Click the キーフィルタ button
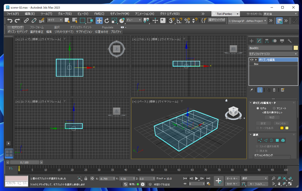The height and width of the screenshot is (191, 302). (x=257, y=184)
